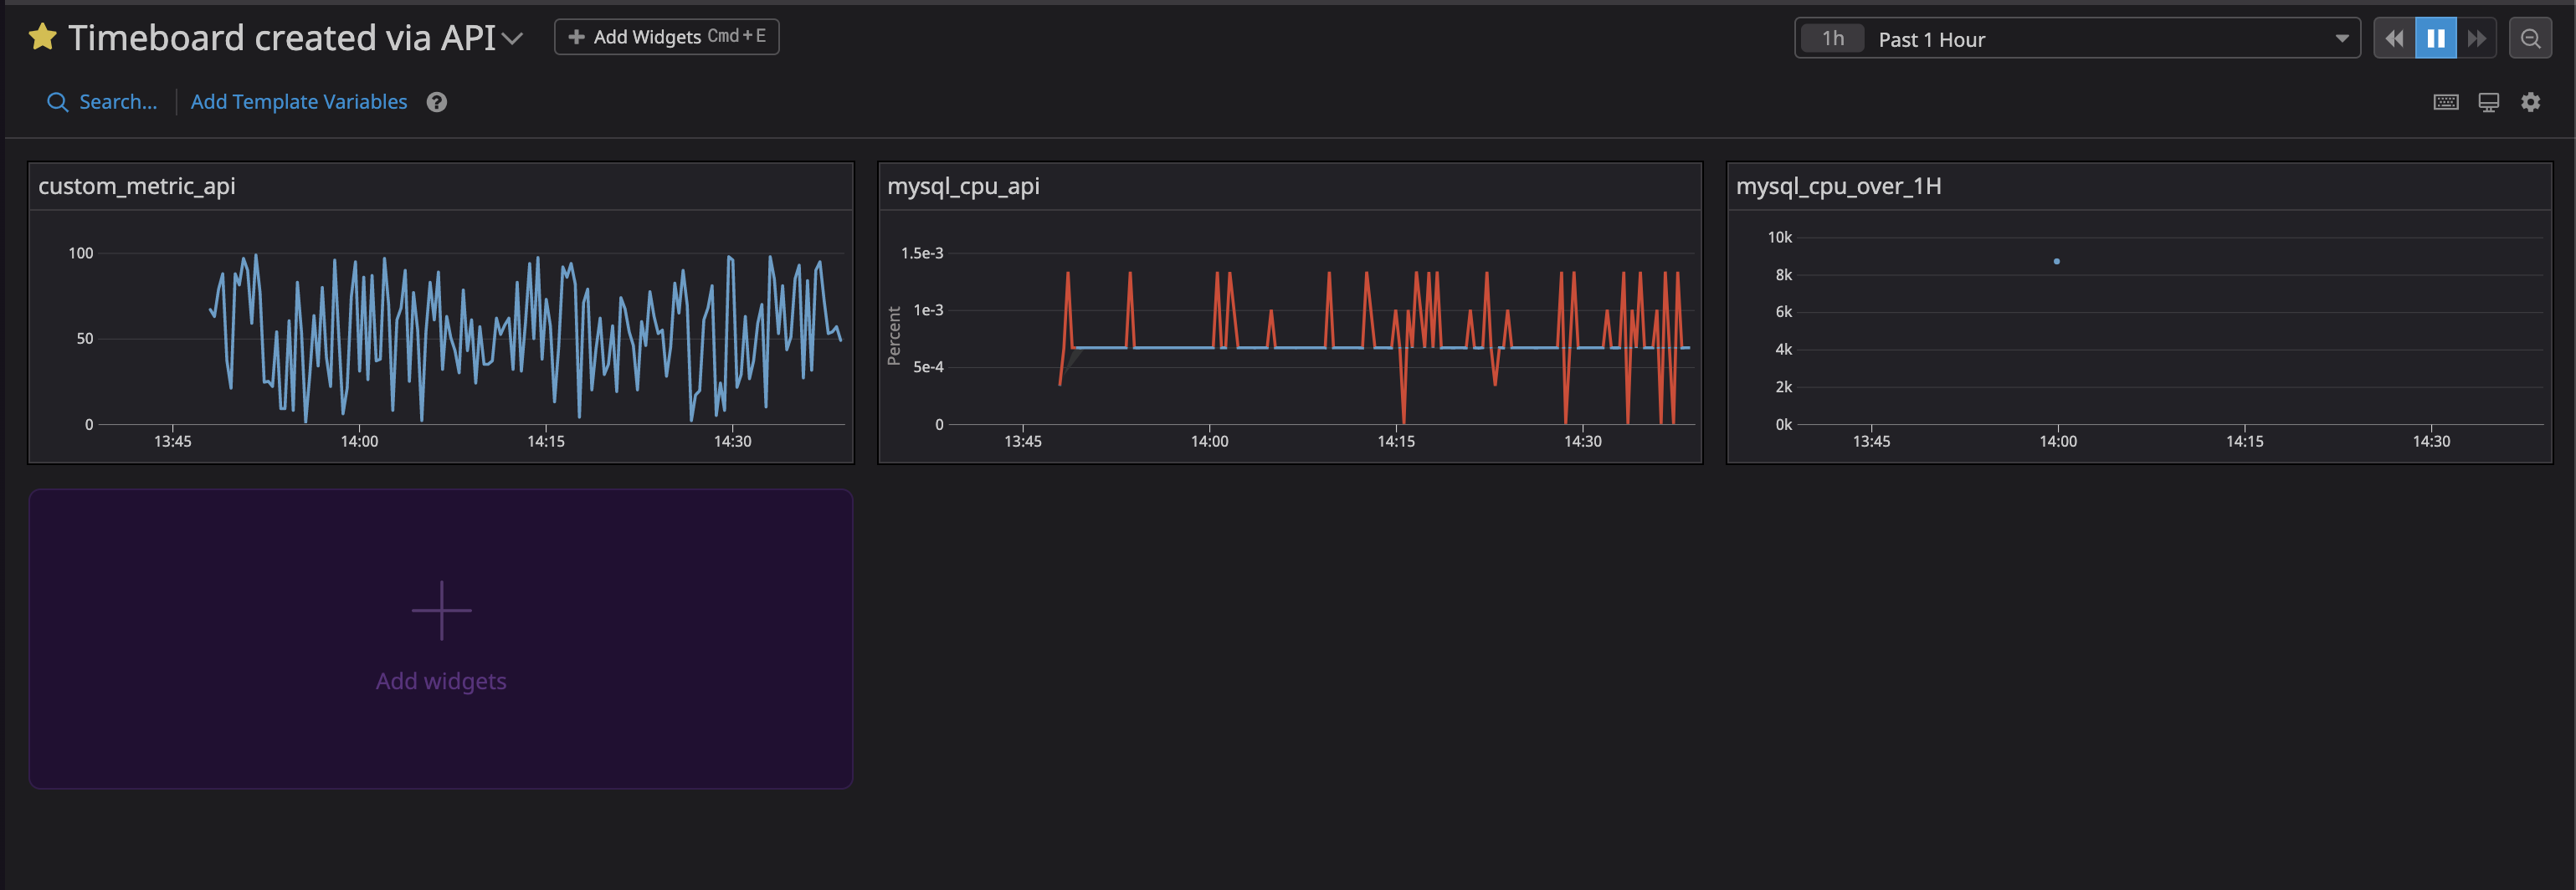Pause live dashboard updates
Image resolution: width=2576 pixels, height=890 pixels.
click(2435, 39)
